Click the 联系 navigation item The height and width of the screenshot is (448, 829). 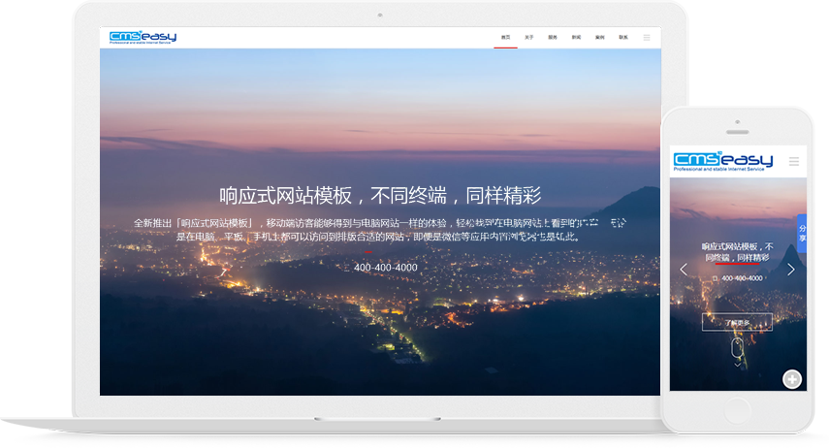[622, 38]
